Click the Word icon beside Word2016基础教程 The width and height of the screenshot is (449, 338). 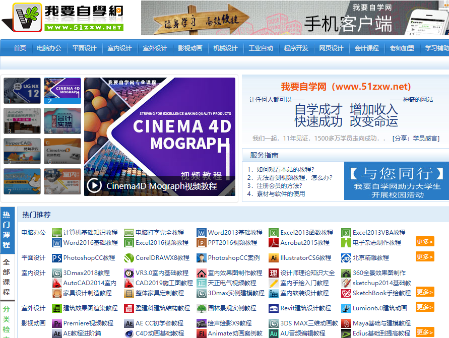(57, 243)
